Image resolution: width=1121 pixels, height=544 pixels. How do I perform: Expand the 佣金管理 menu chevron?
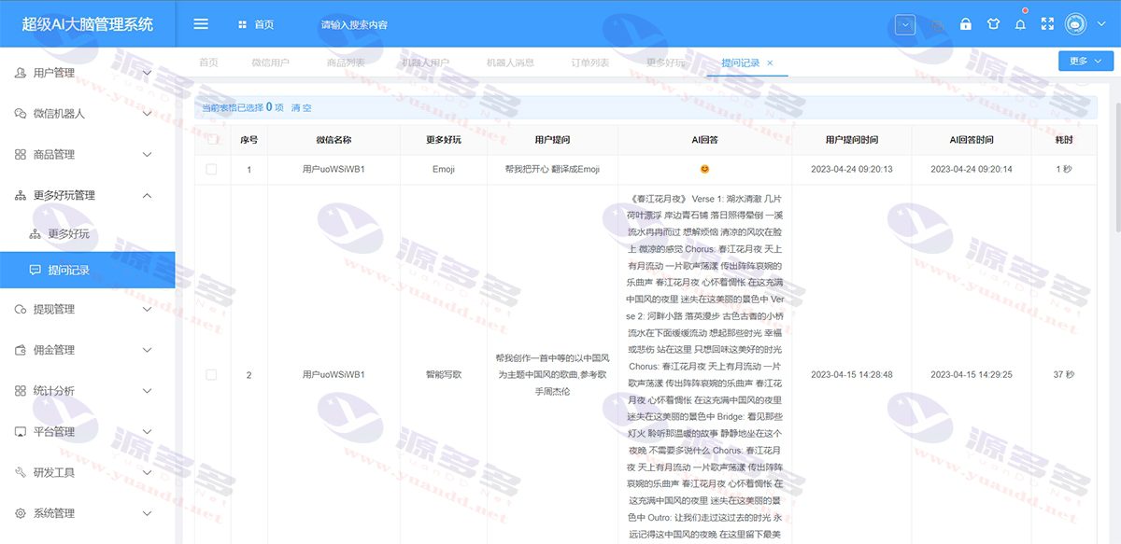[147, 350]
